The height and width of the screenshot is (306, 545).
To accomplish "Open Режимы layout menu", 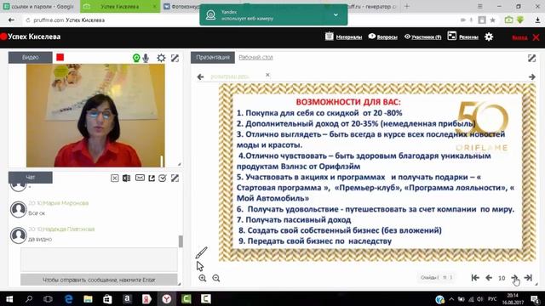I will 462,37.
